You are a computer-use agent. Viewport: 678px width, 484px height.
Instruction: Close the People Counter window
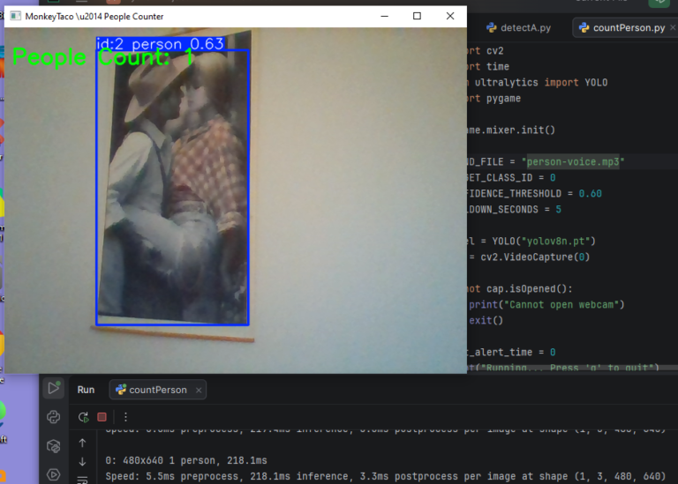coord(450,17)
